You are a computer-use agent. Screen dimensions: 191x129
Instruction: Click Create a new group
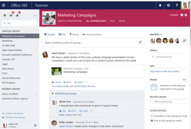(x=13, y=113)
